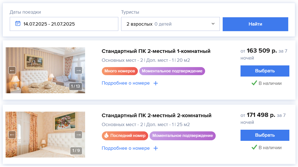Show next photo of 1-комнатный room
The image size is (298, 167).
(x=78, y=70)
